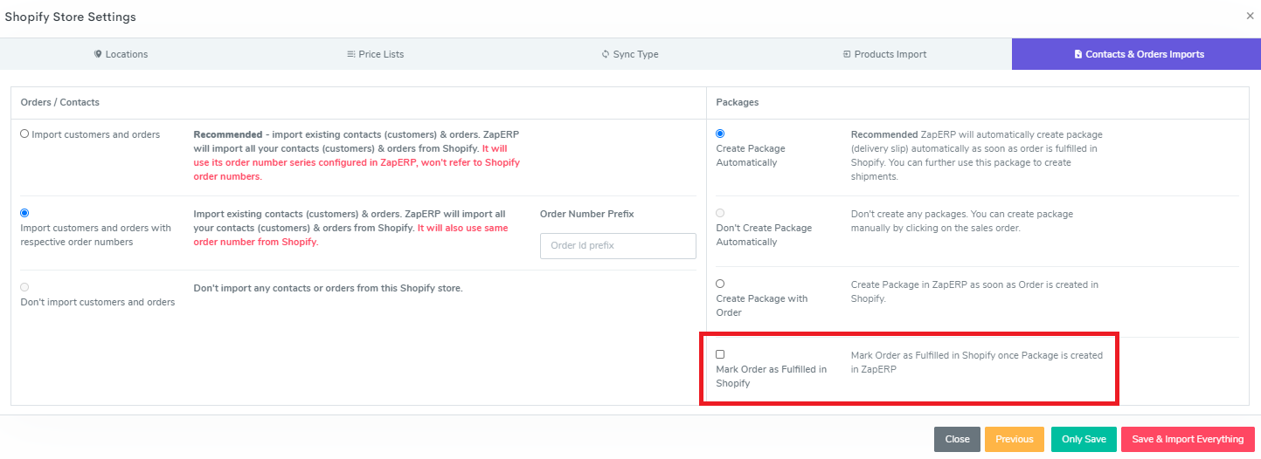The image size is (1261, 459).
Task: Click Save & Import Everything button
Action: pyautogui.click(x=1188, y=439)
